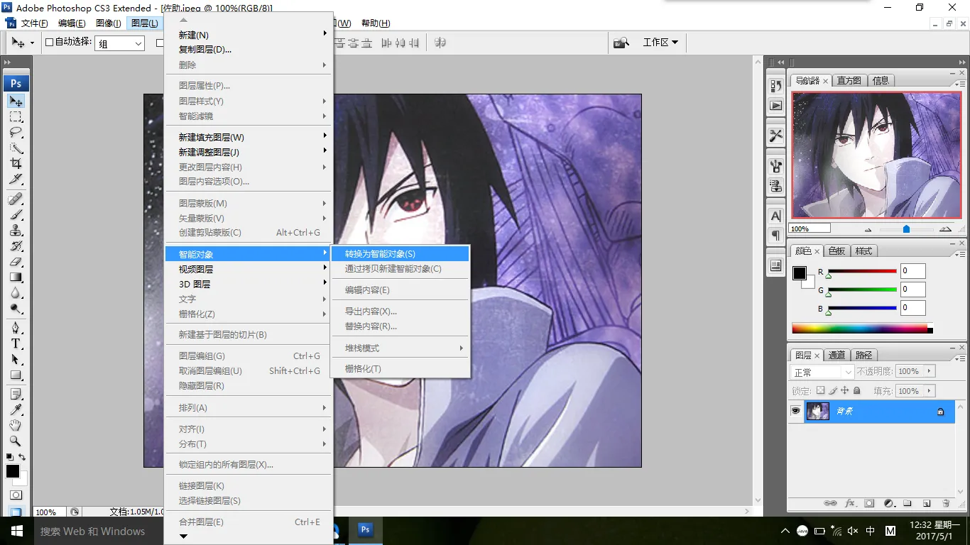Select the Eraser tool
Image resolution: width=970 pixels, height=545 pixels.
click(16, 261)
